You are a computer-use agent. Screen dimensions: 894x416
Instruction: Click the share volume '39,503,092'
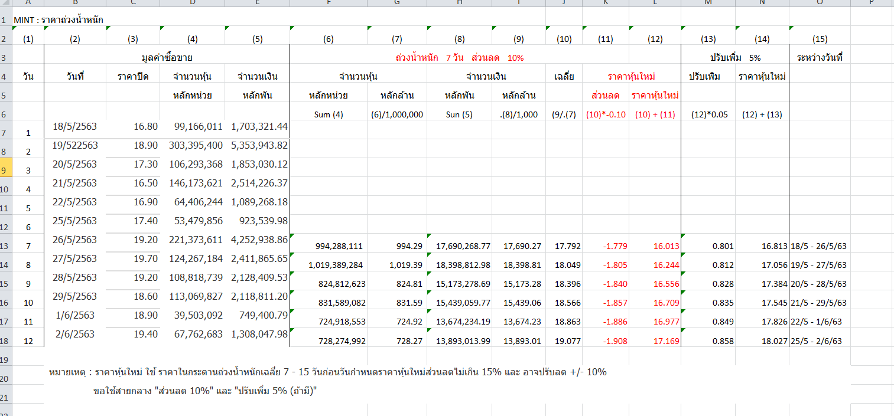(199, 315)
